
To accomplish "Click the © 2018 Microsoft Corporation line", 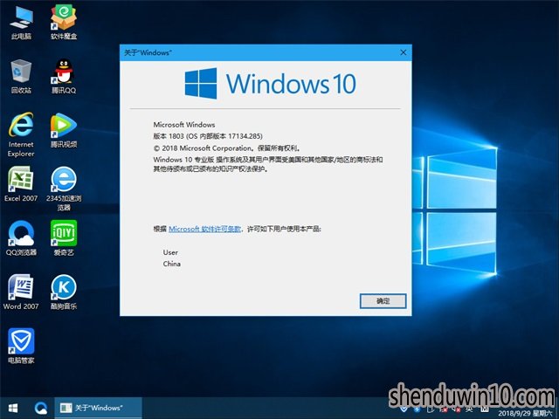I will tap(227, 148).
